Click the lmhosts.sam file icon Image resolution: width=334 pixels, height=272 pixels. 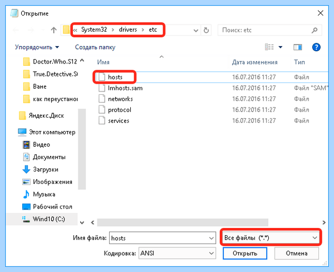[x=102, y=88]
